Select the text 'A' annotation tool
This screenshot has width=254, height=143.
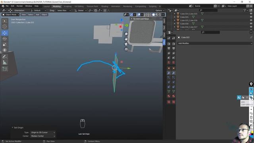click(x=247, y=97)
